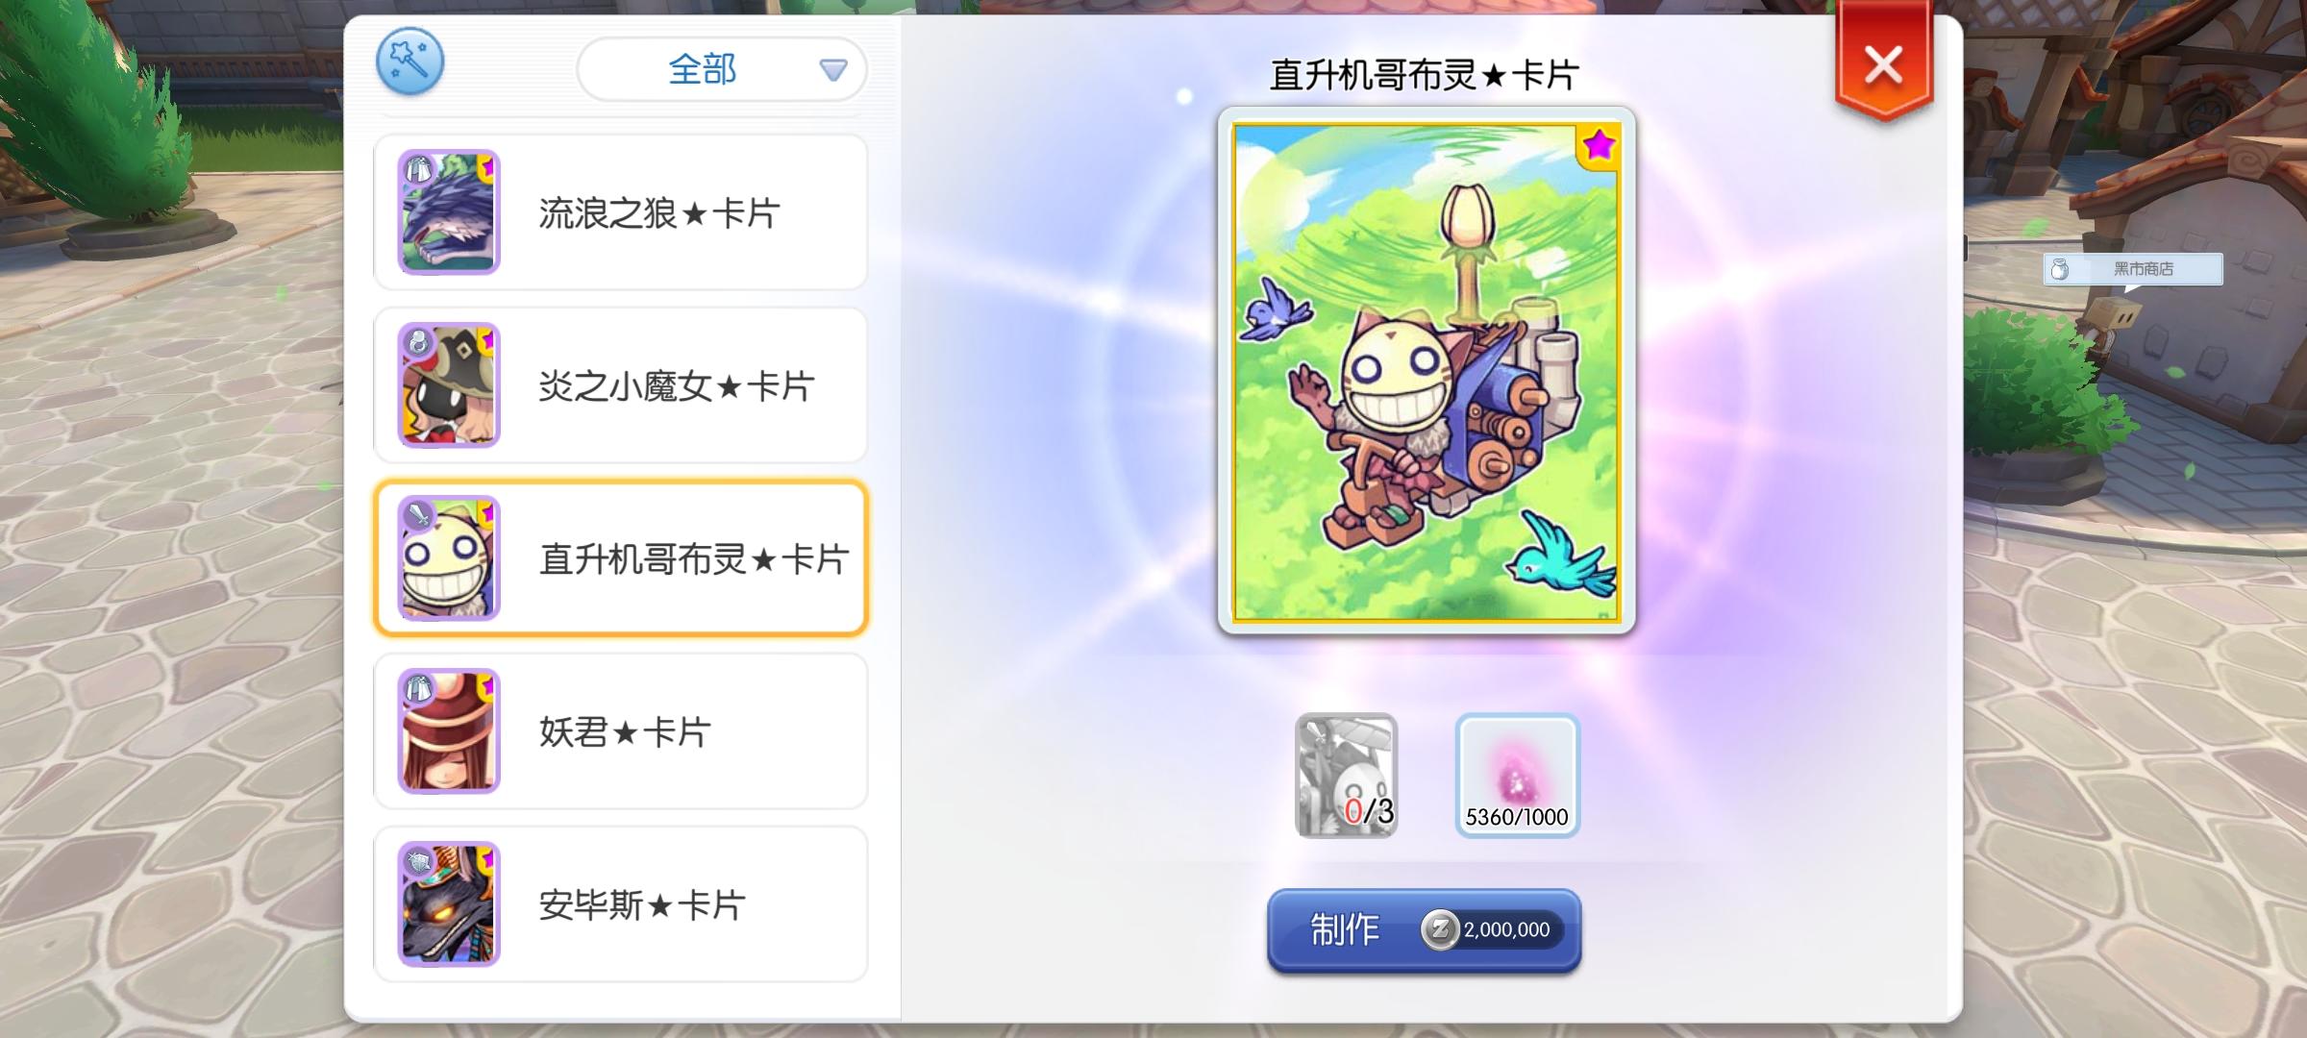Click the wolf card thumbnail icon

[x=449, y=212]
